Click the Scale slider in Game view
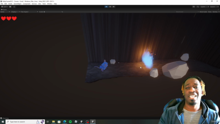 [x=53, y=12]
